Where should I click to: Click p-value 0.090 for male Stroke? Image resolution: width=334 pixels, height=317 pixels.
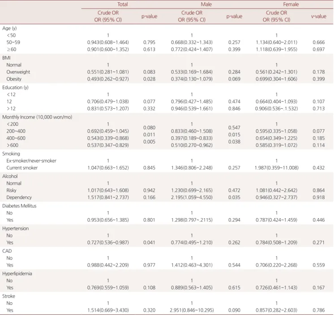pyautogui.click(x=234, y=310)
